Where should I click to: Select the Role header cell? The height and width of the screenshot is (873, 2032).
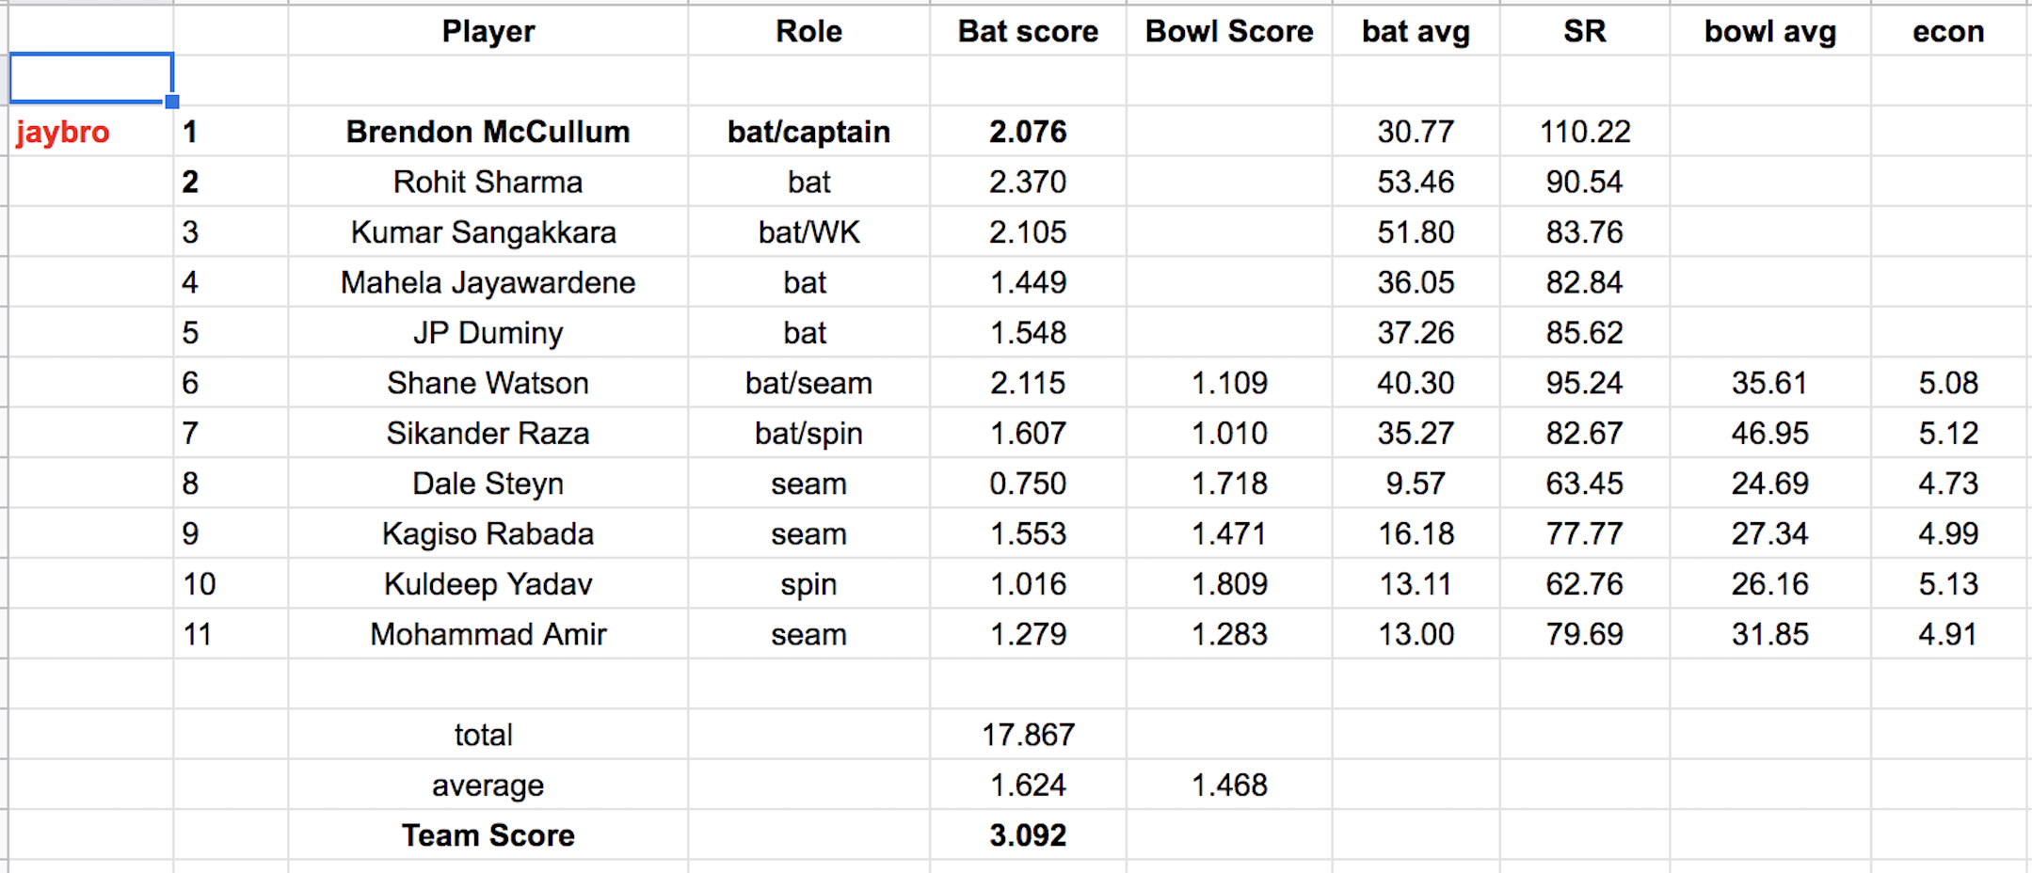pyautogui.click(x=808, y=31)
